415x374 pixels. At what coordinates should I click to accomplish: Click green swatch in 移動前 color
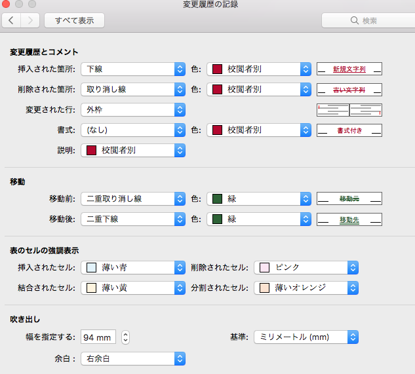[x=217, y=199]
